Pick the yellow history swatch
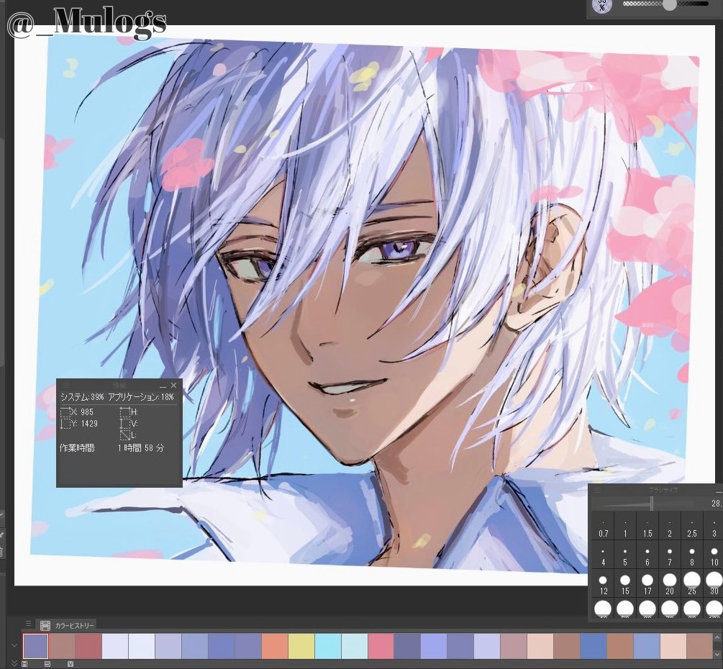 [x=301, y=646]
